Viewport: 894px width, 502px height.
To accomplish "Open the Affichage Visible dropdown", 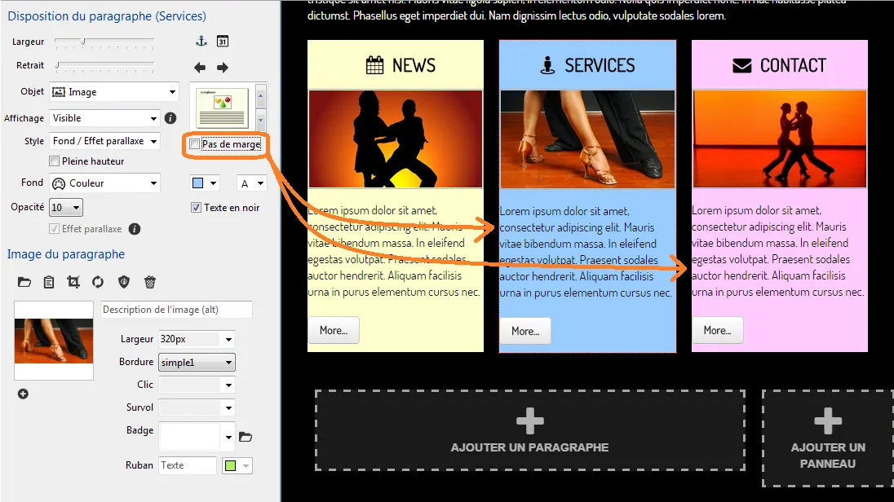I will click(x=104, y=118).
